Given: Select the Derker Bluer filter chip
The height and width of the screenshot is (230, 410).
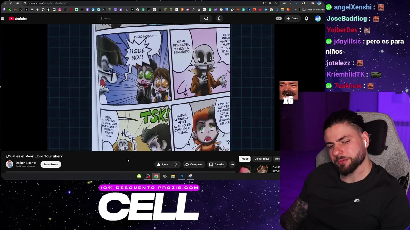Looking at the screenshot, I should [262, 159].
